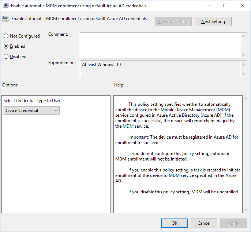Click 'If you disable this policy setting' line
The width and height of the screenshot is (251, 232).
(183, 192)
